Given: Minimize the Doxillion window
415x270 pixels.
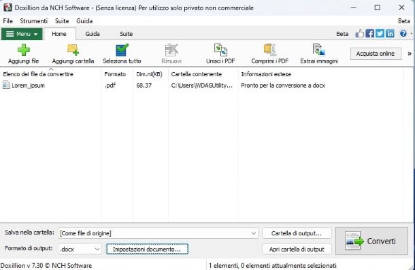Looking at the screenshot, I should point(353,7).
